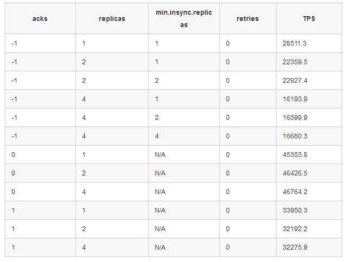Select the highest TPS value 46764.2
The width and height of the screenshot is (347, 262).
[x=295, y=192]
